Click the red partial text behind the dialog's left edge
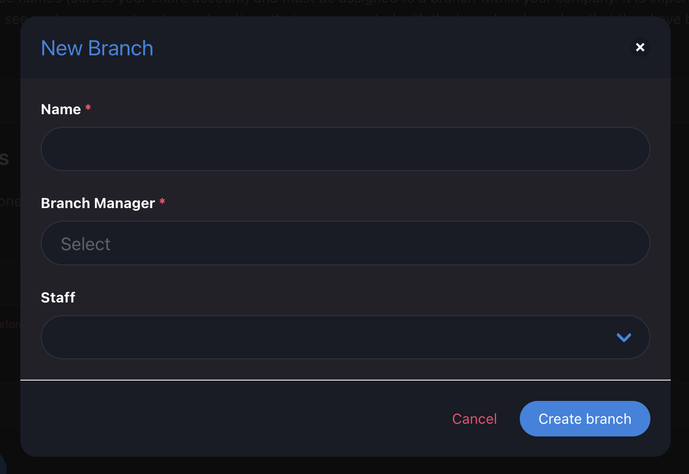Image resolution: width=689 pixels, height=474 pixels. [10, 324]
